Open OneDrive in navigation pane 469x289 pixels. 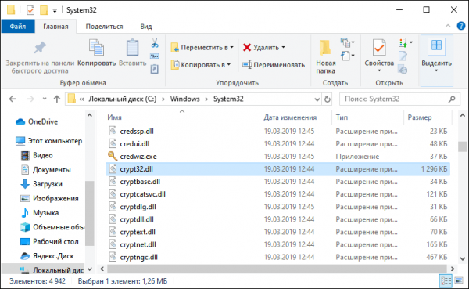pos(37,121)
